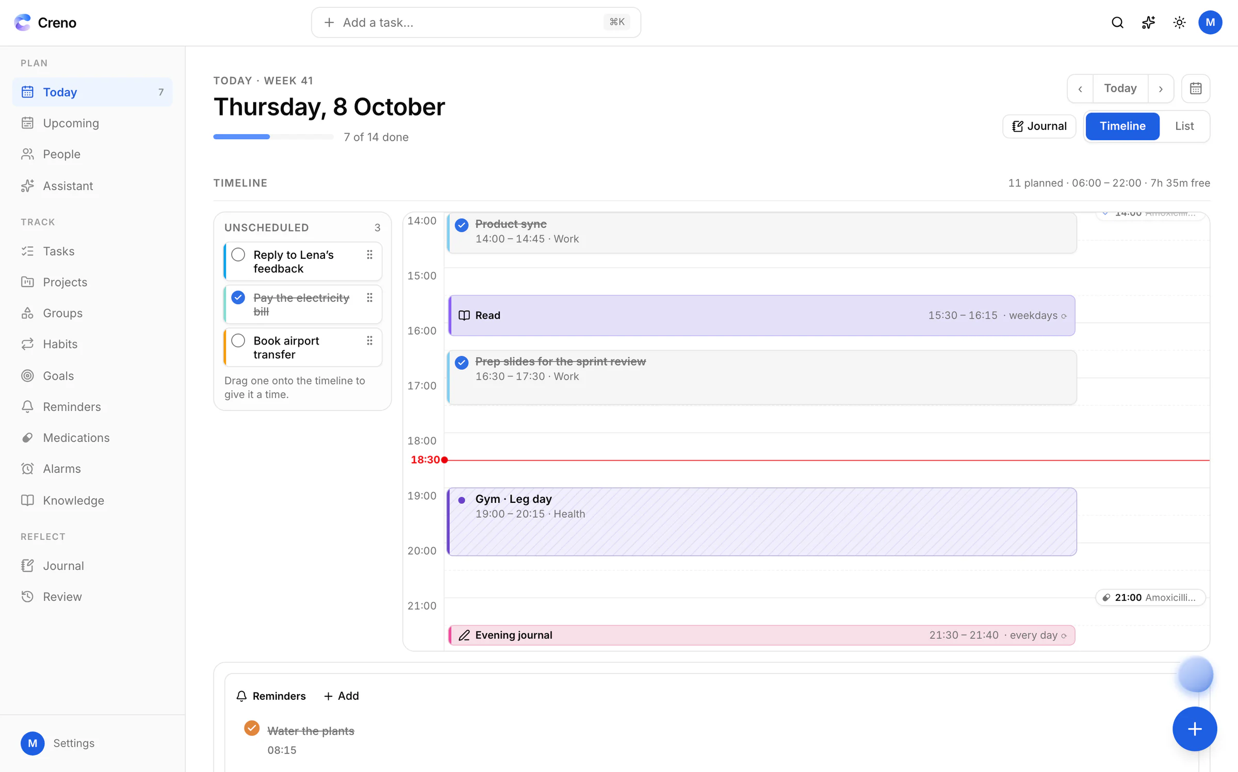1238x772 pixels.
Task: Click the Journal button near Timeline
Action: coord(1039,126)
